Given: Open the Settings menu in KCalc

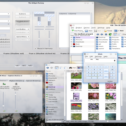Looking at the screenshot, I should point(98,56).
